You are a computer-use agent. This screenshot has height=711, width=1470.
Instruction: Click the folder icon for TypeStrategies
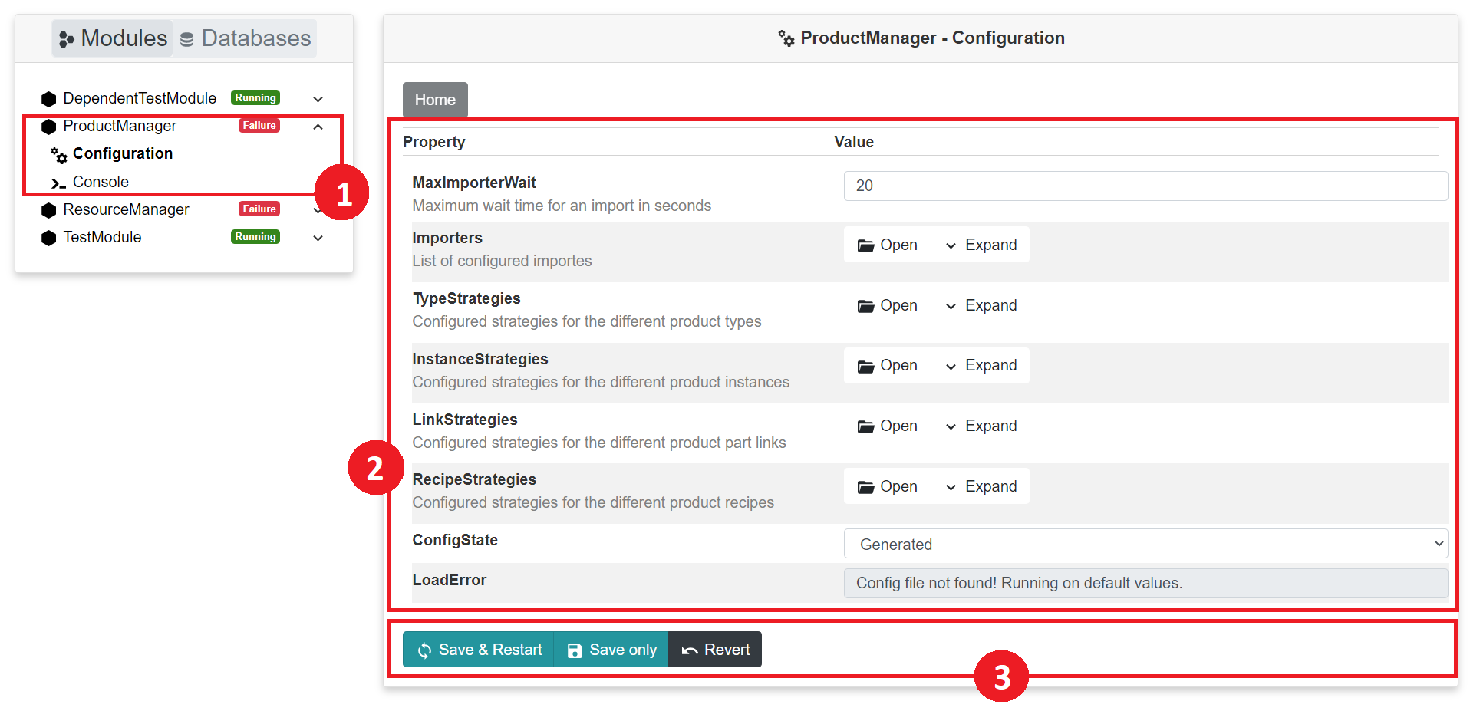(x=865, y=306)
